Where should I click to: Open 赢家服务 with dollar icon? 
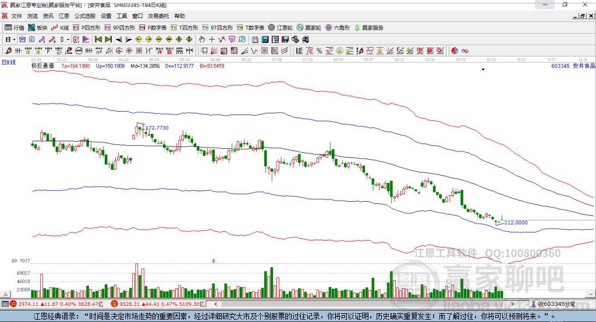(x=369, y=28)
